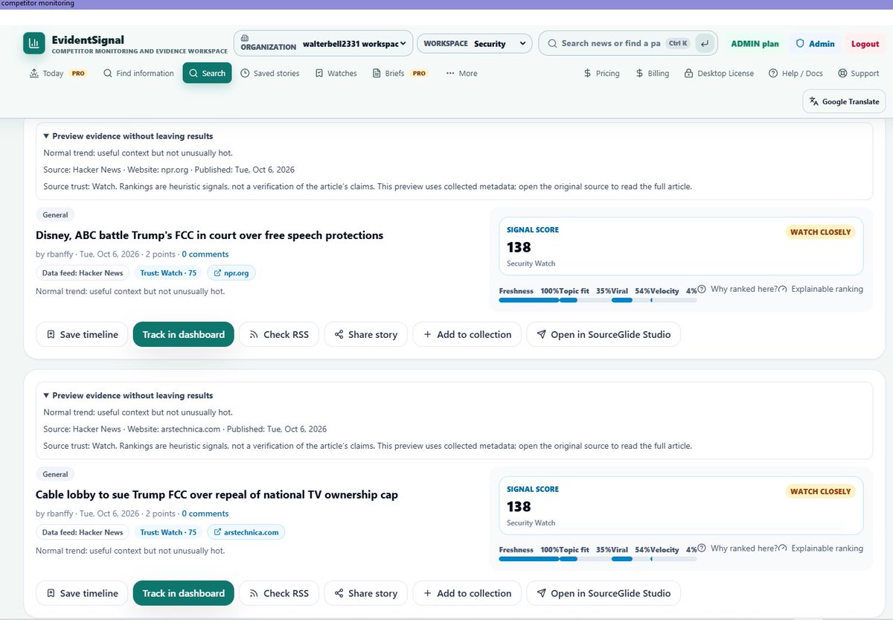
Task: Open Google Translate widget
Action: coord(844,102)
